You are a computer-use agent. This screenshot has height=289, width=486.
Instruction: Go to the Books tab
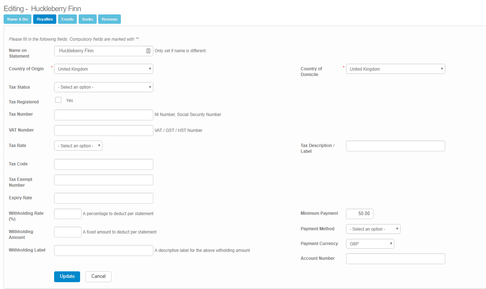[88, 19]
